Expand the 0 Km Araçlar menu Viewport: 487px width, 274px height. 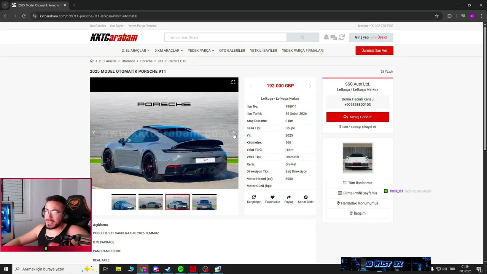pyautogui.click(x=169, y=51)
